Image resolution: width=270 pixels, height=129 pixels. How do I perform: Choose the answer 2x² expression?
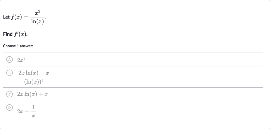[x=21, y=60]
